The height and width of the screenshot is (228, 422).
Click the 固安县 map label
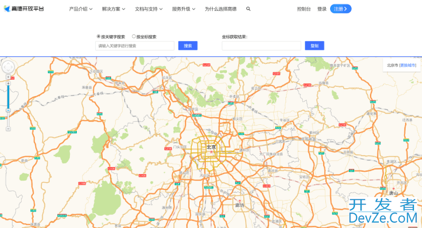click(x=200, y=214)
